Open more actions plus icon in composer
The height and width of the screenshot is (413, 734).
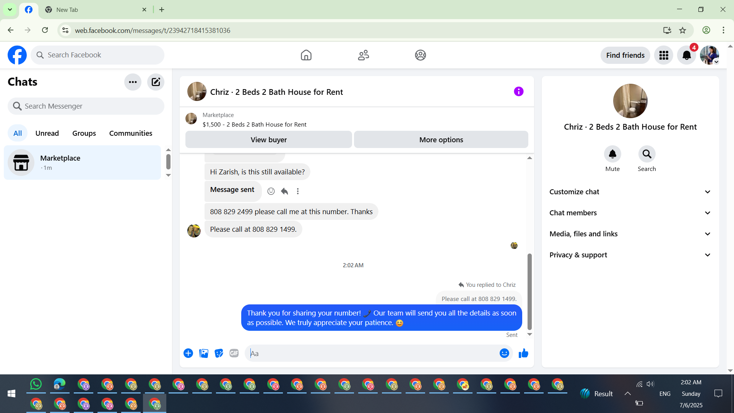[x=188, y=353]
